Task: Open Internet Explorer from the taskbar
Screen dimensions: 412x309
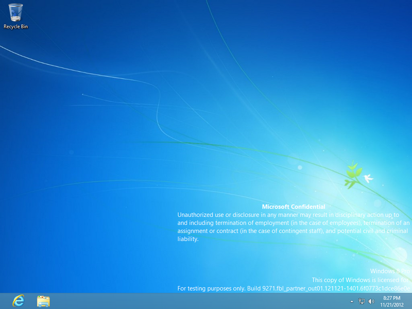Action: pyautogui.click(x=19, y=301)
